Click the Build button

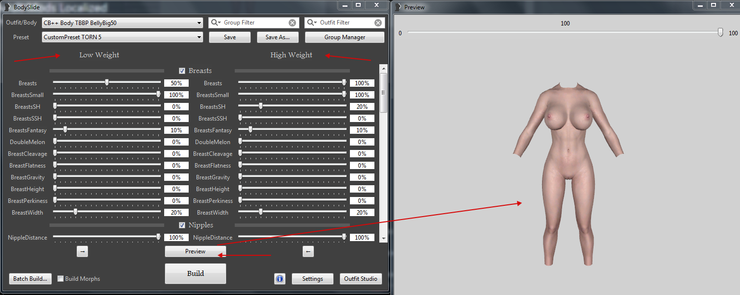[x=195, y=273]
